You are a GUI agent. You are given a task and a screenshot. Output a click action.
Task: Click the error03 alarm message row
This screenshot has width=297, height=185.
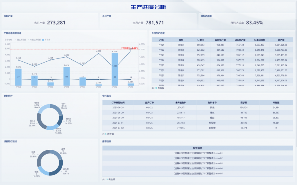(198, 163)
